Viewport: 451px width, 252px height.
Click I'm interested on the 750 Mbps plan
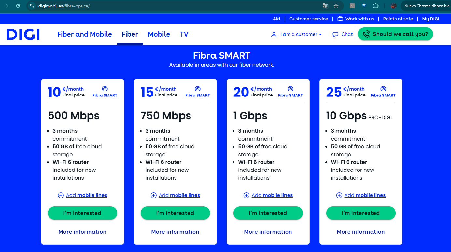coord(175,213)
